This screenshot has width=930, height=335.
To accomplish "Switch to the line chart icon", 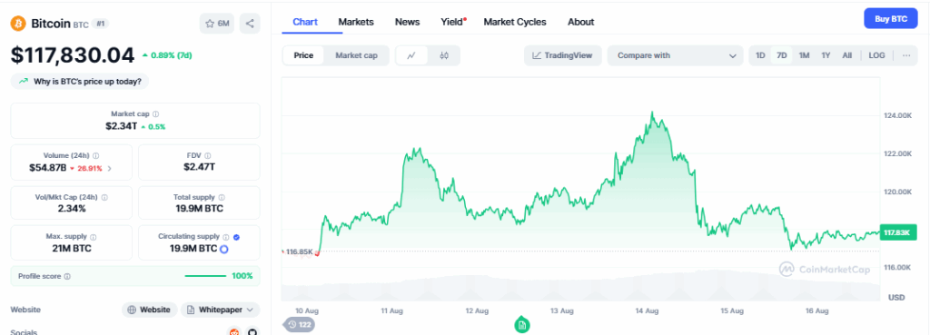I will [411, 55].
